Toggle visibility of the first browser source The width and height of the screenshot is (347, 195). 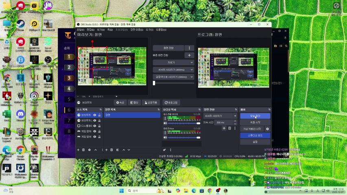(x=95, y=115)
